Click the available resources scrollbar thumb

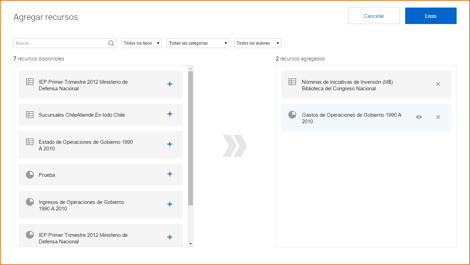point(191,138)
